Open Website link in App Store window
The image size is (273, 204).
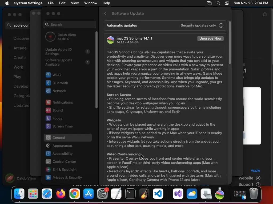point(249,178)
